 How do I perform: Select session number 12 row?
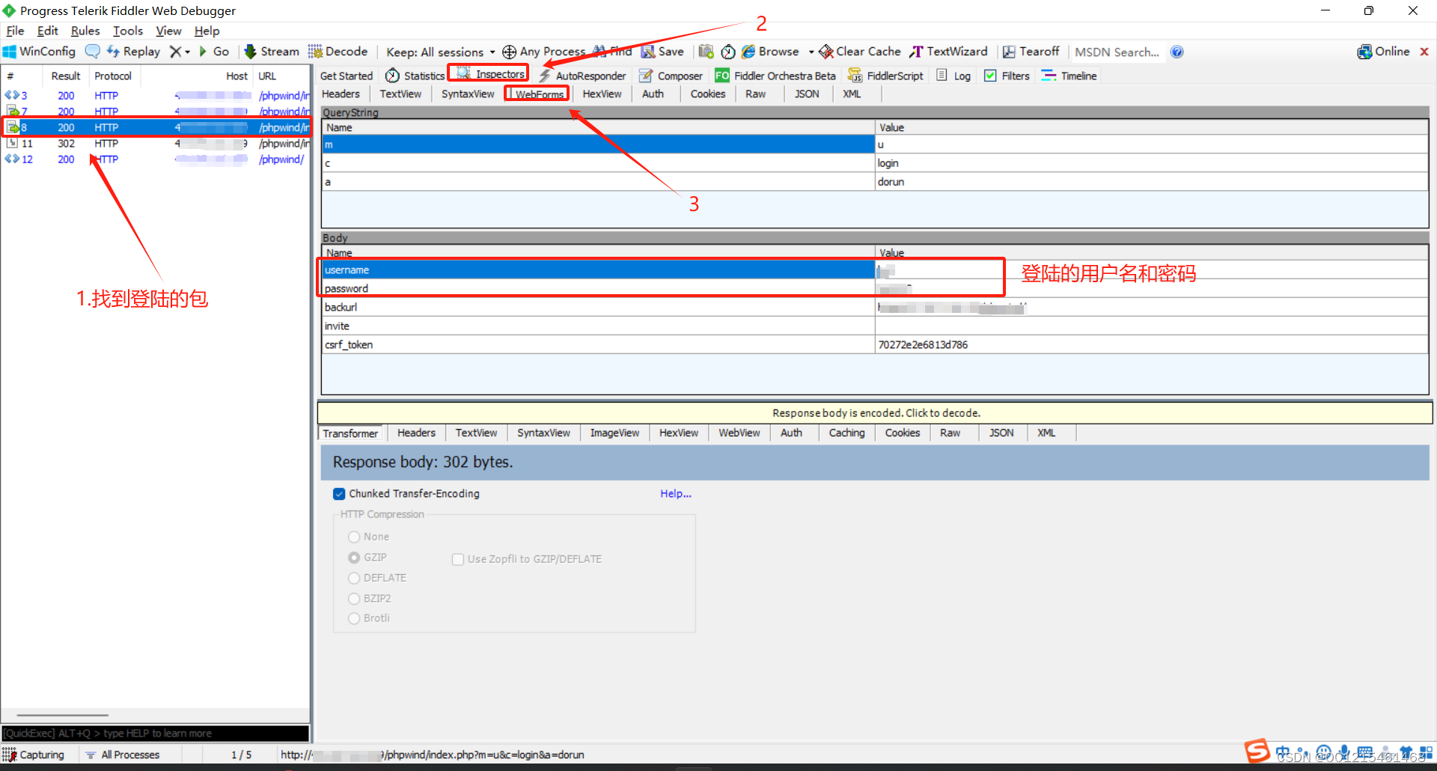(156, 159)
